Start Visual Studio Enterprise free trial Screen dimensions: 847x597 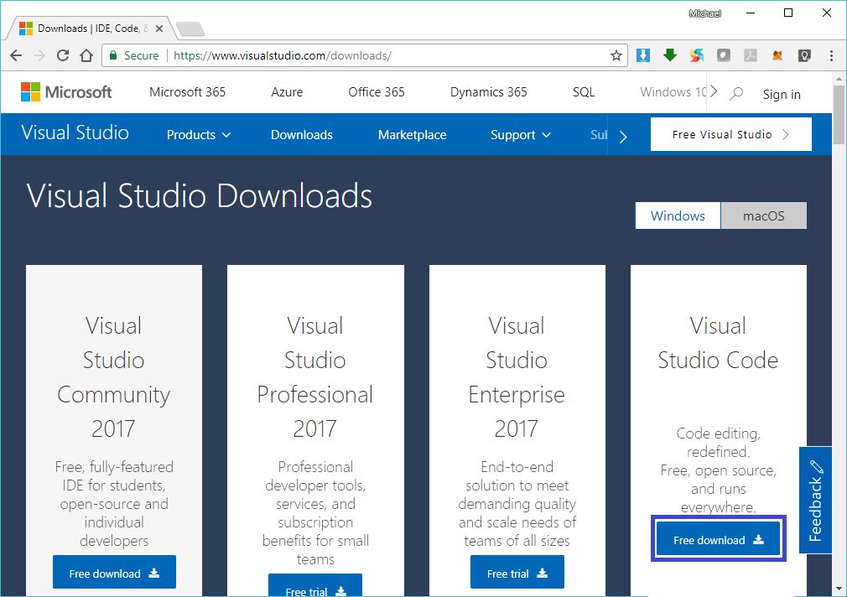point(517,573)
